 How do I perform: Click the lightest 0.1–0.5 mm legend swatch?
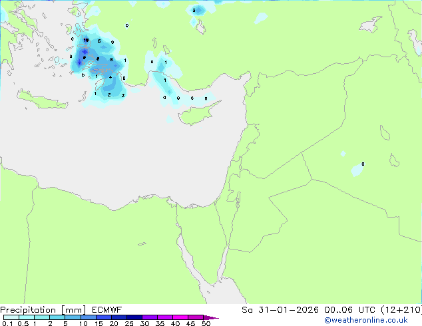tap(11, 317)
